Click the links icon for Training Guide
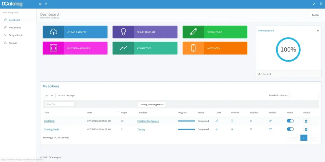Image resolution: width=325 pixels, height=162 pixels. 217,129
